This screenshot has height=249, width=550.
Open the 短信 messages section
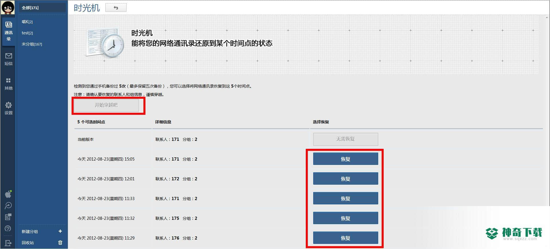tap(8, 59)
